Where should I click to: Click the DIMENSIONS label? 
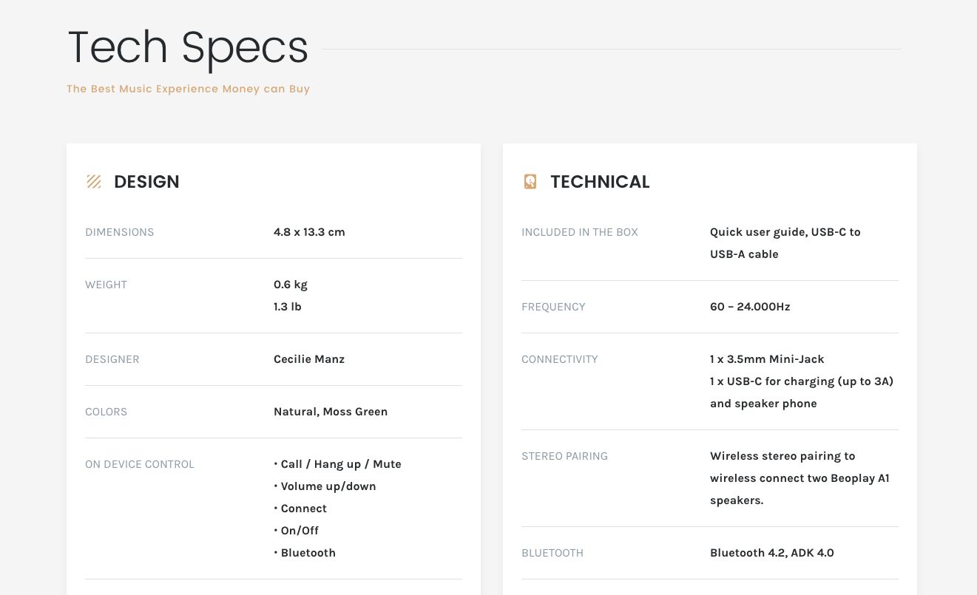pyautogui.click(x=120, y=232)
